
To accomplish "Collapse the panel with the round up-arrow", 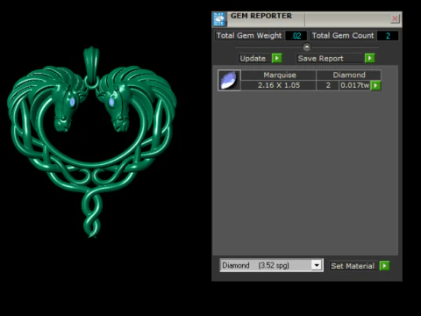I will click(x=307, y=47).
